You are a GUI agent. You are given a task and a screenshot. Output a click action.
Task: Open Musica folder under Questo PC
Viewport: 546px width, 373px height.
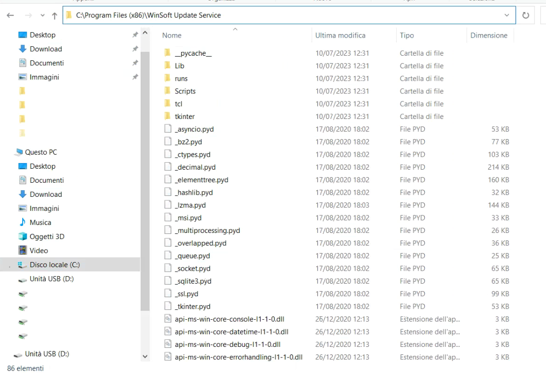[40, 222]
